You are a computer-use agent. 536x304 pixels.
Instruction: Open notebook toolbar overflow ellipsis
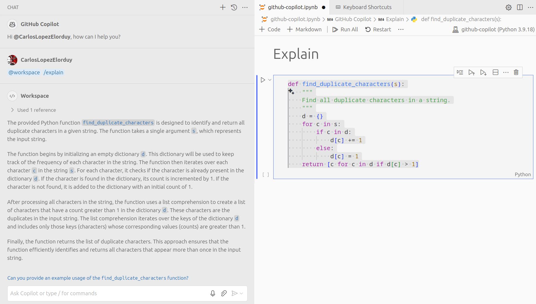[401, 29]
